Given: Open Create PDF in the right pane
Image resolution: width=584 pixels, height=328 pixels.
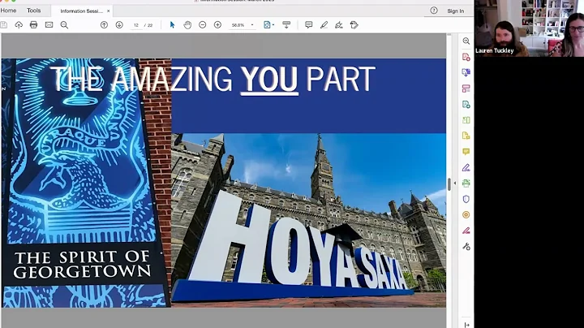Looking at the screenshot, I should pos(466,57).
